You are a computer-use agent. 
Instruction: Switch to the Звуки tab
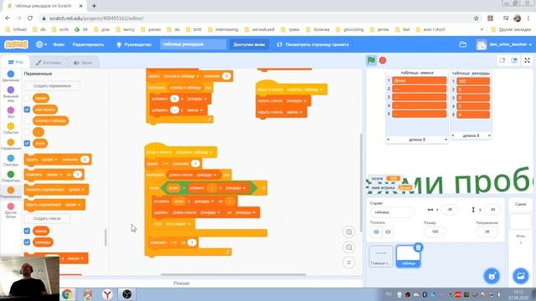click(x=83, y=63)
